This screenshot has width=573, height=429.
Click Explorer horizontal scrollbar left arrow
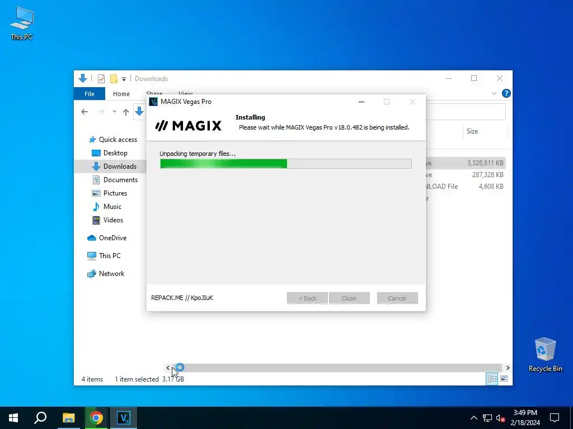168,368
